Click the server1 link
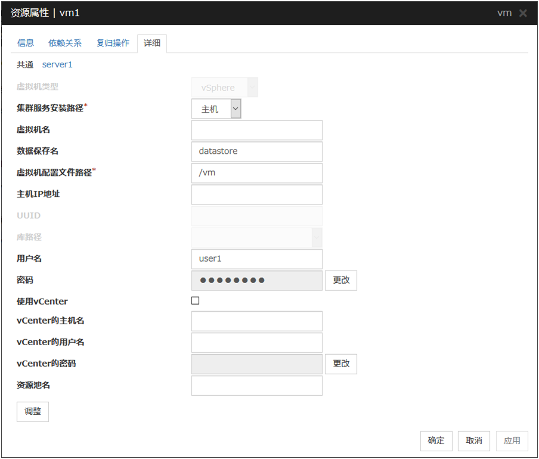 [x=57, y=64]
